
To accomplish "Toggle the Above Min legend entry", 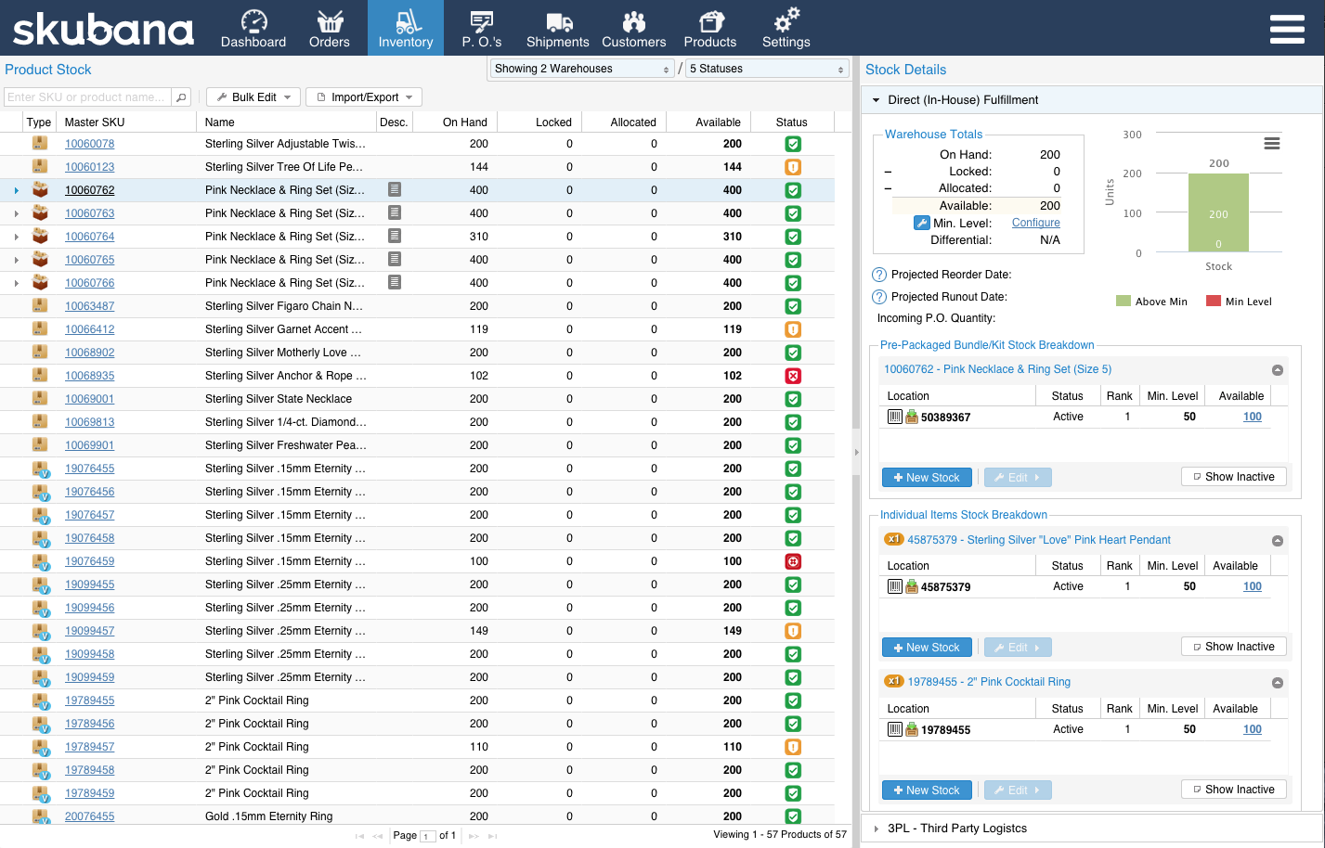I will point(1151,302).
